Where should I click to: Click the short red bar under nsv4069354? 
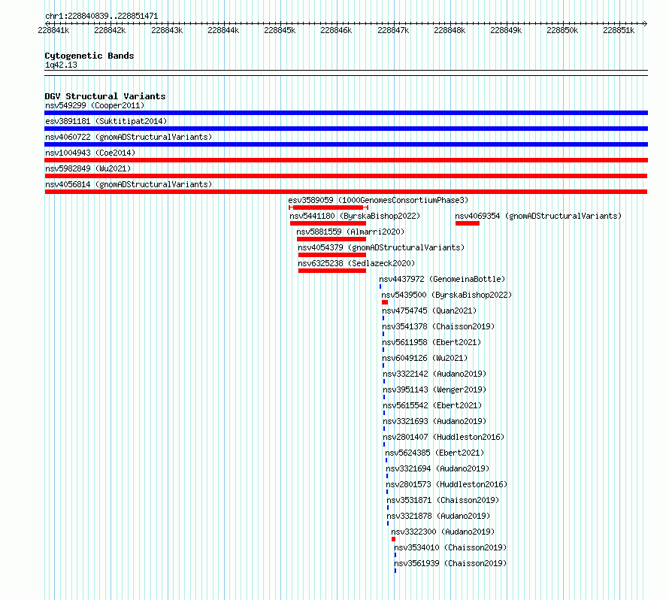(x=468, y=223)
